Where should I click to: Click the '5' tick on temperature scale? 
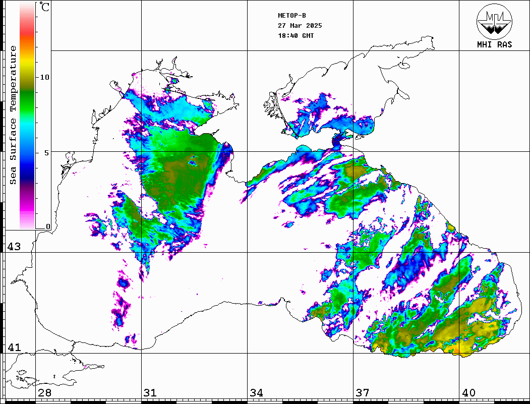click(47, 153)
